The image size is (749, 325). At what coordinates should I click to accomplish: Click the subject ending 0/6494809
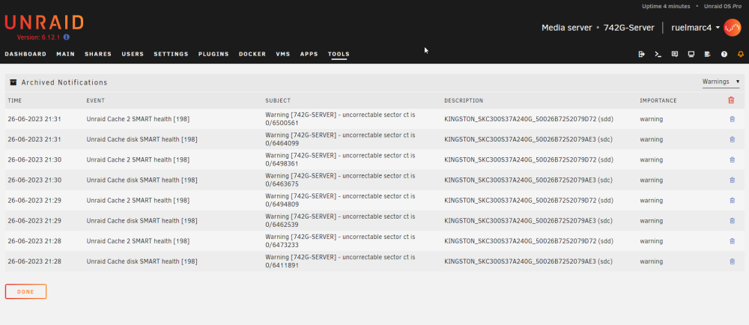coord(340,200)
